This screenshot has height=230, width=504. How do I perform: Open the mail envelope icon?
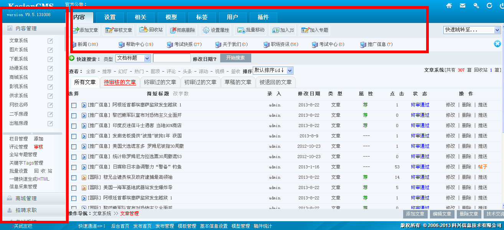pyautogui.click(x=463, y=6)
